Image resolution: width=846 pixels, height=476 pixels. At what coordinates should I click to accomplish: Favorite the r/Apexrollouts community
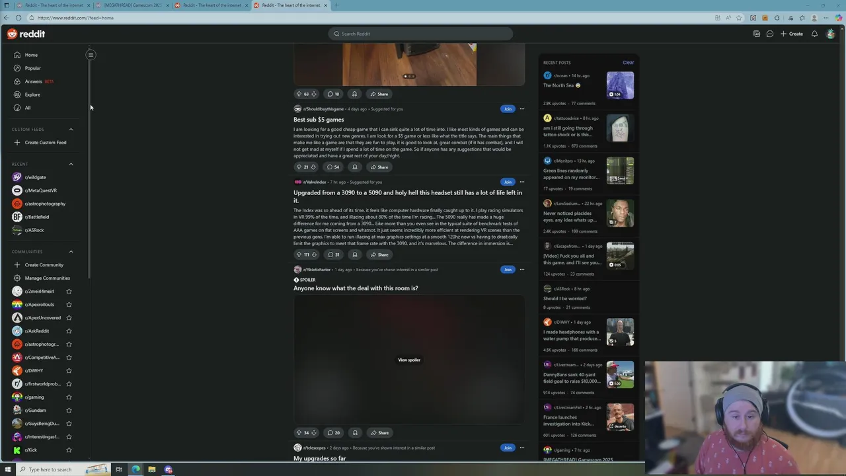pos(69,304)
